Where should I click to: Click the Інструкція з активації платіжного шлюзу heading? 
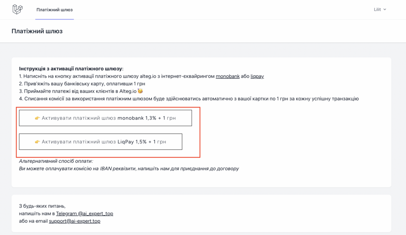71,69
